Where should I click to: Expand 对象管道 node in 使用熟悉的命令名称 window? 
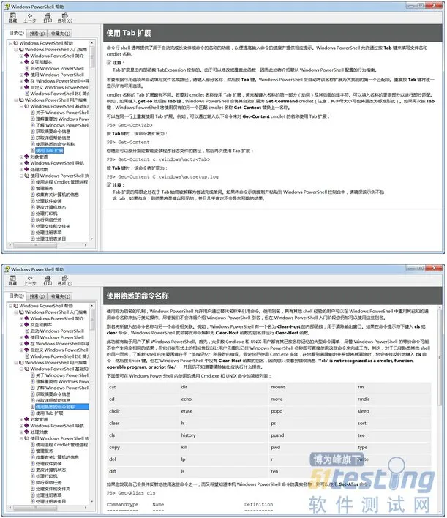tap(21, 419)
